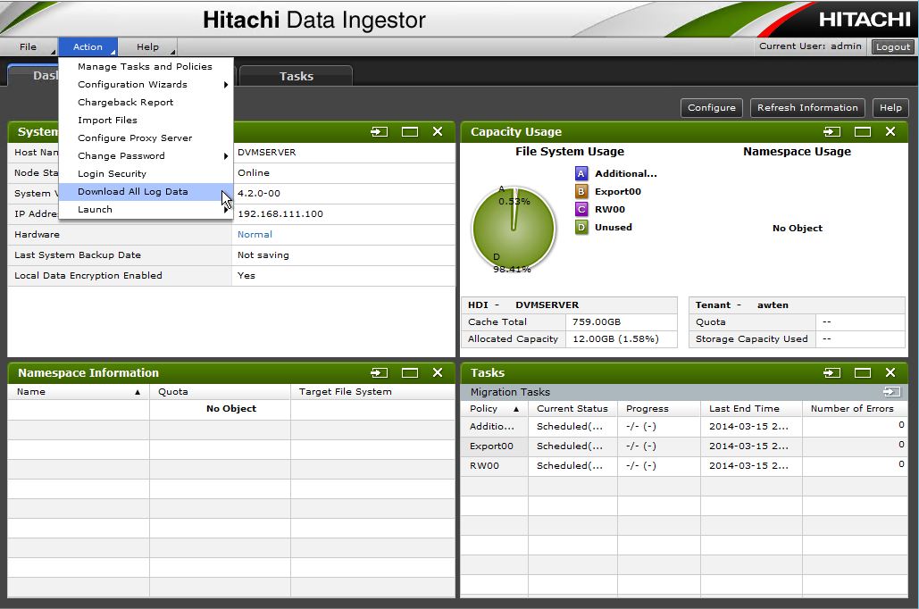Click the dashboard Help button

coord(890,108)
